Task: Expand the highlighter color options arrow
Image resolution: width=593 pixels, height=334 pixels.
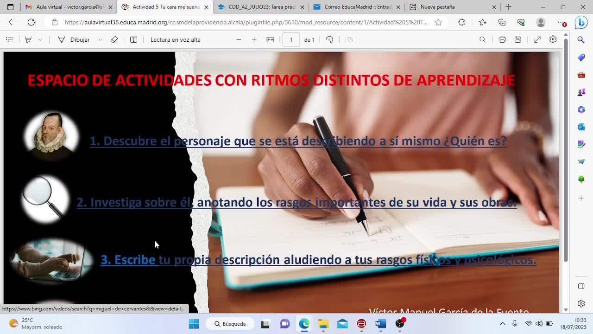Action: click(40, 39)
